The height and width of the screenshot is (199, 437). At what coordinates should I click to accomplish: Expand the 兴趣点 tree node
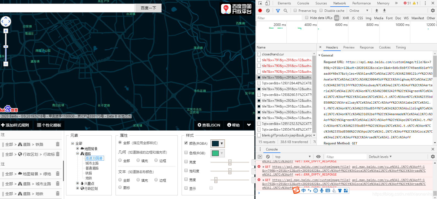[77, 183]
